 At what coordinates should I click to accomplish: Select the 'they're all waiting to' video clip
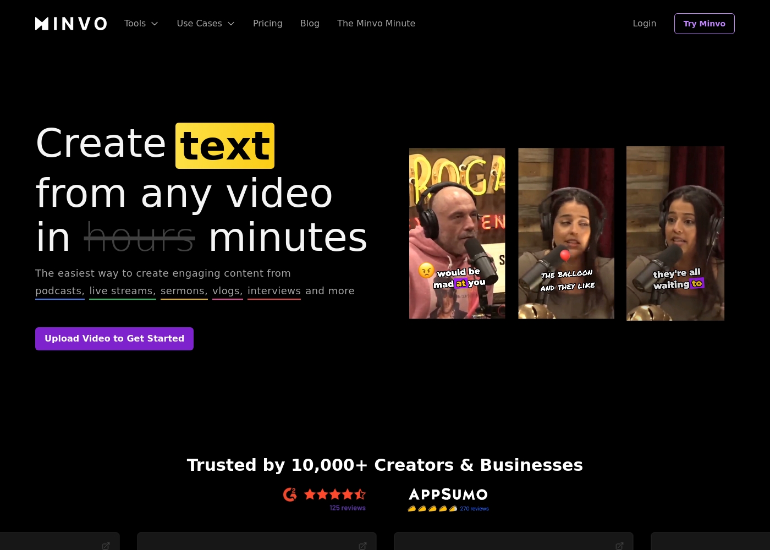(x=675, y=233)
